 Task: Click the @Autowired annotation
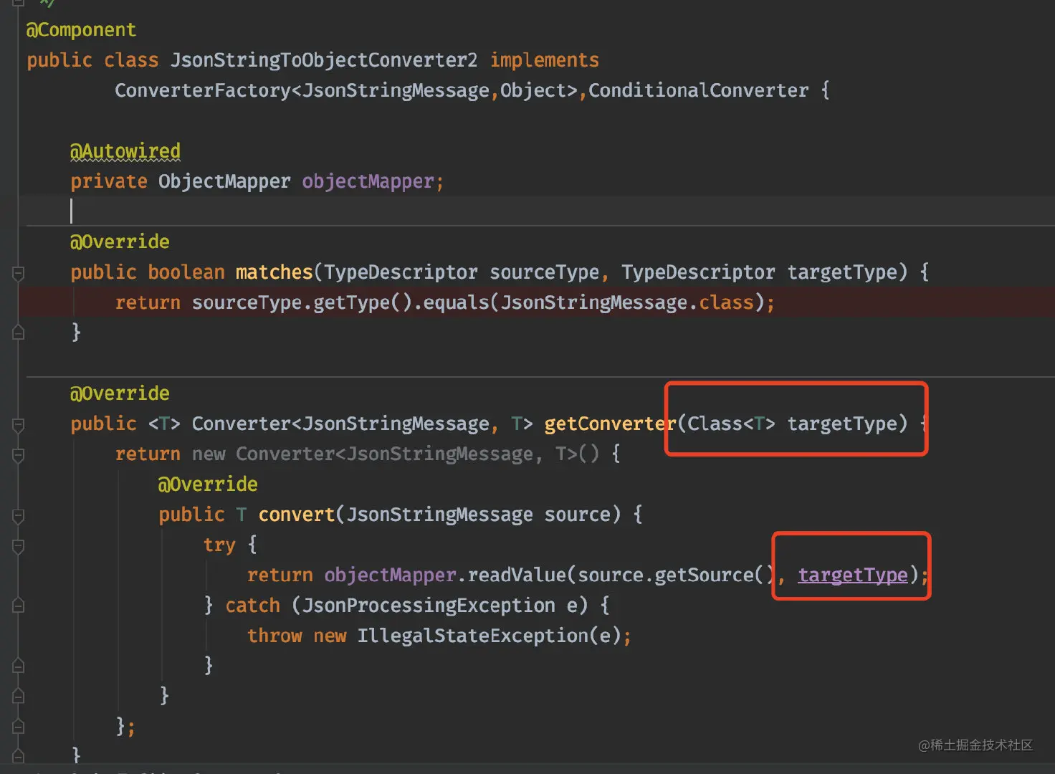click(125, 151)
